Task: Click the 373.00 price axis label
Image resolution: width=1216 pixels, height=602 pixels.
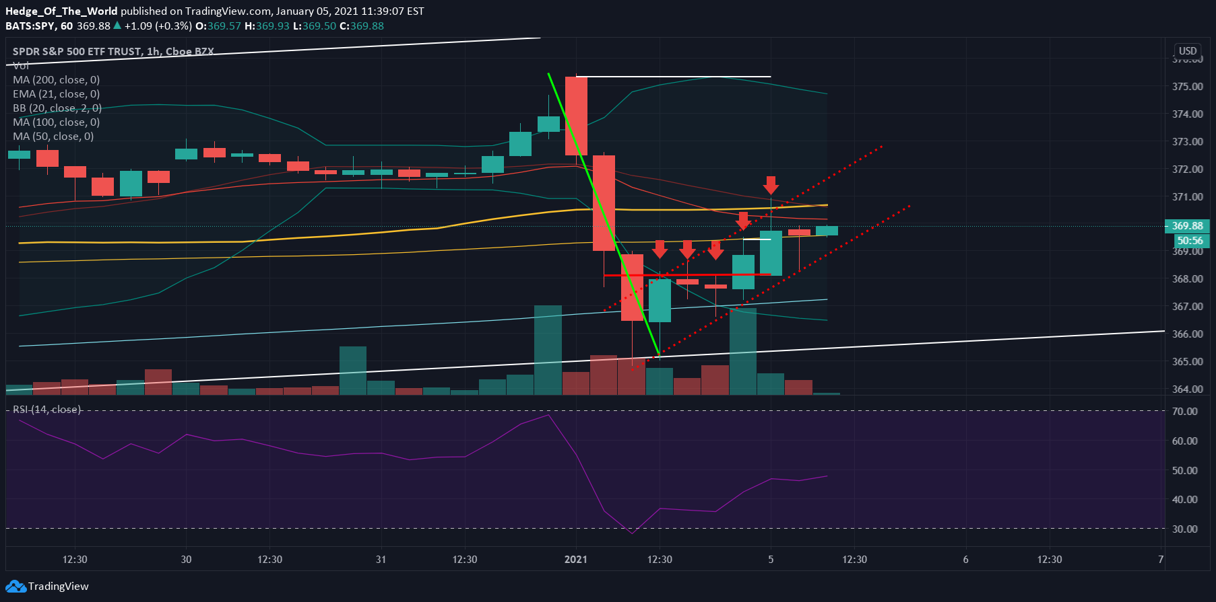Action: [x=1187, y=142]
